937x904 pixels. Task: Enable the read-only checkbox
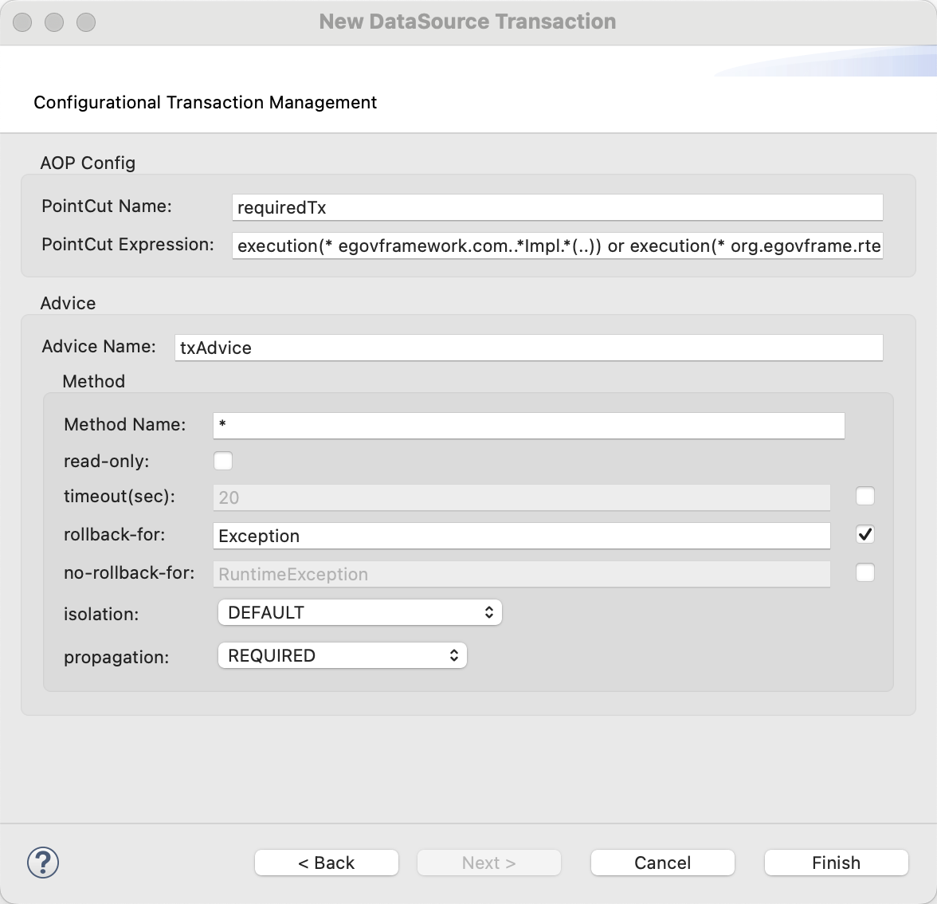(223, 461)
